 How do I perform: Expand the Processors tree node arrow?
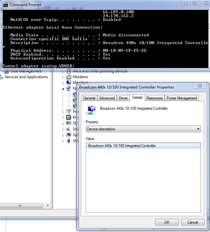pyautogui.click(x=63, y=118)
